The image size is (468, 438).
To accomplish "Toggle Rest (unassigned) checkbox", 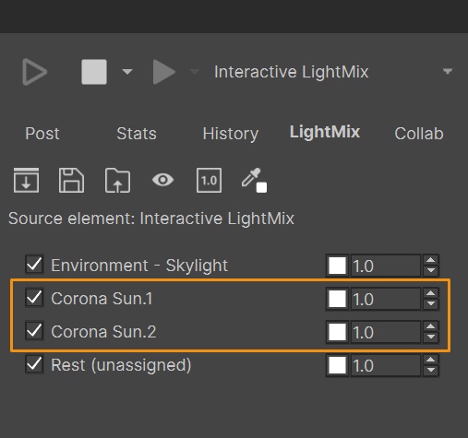I will click(x=34, y=364).
